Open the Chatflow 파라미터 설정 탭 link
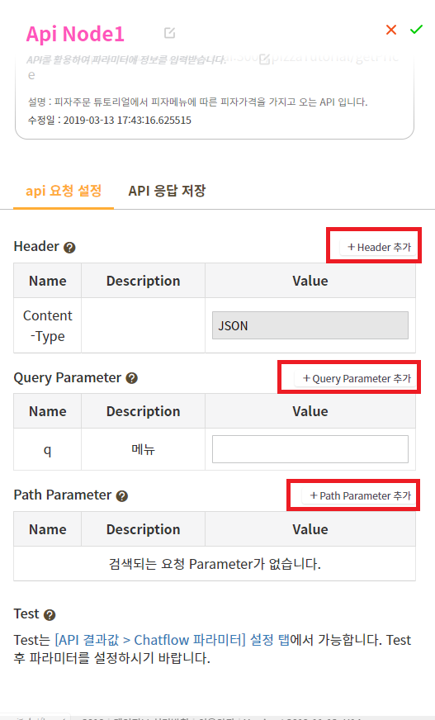Image resolution: width=435 pixels, height=720 pixels. coord(172,640)
